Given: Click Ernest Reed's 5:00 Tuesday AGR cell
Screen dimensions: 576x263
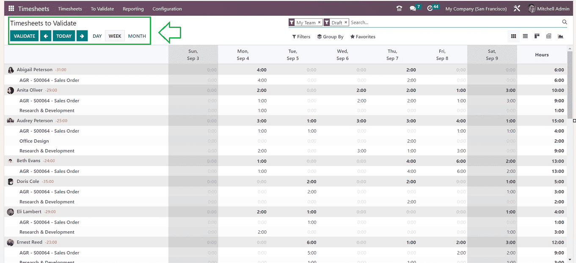Looking at the screenshot, I should pos(311,253).
